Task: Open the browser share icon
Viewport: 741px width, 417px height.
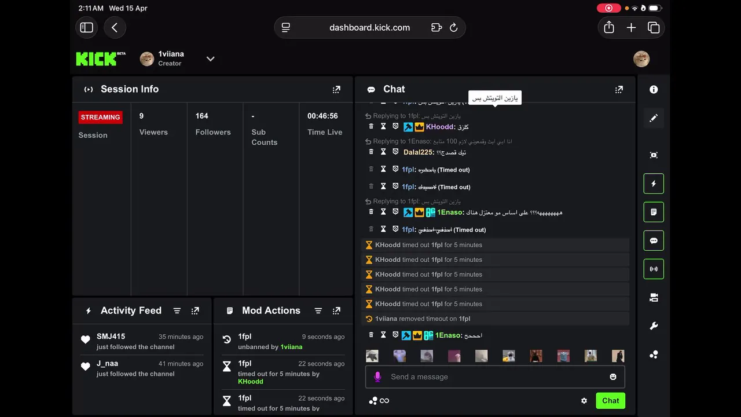Action: click(609, 27)
